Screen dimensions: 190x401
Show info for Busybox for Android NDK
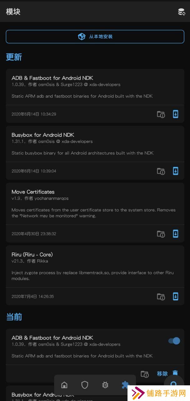pyautogui.click(x=161, y=171)
